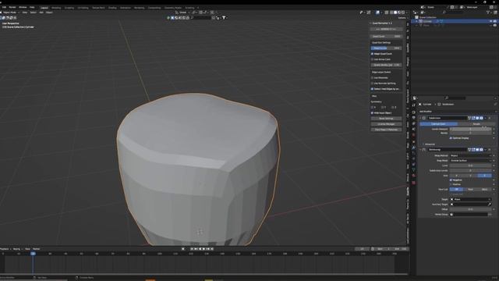Remove the Subdivision modifier with X
The height and width of the screenshot is (281, 499).
[490, 118]
